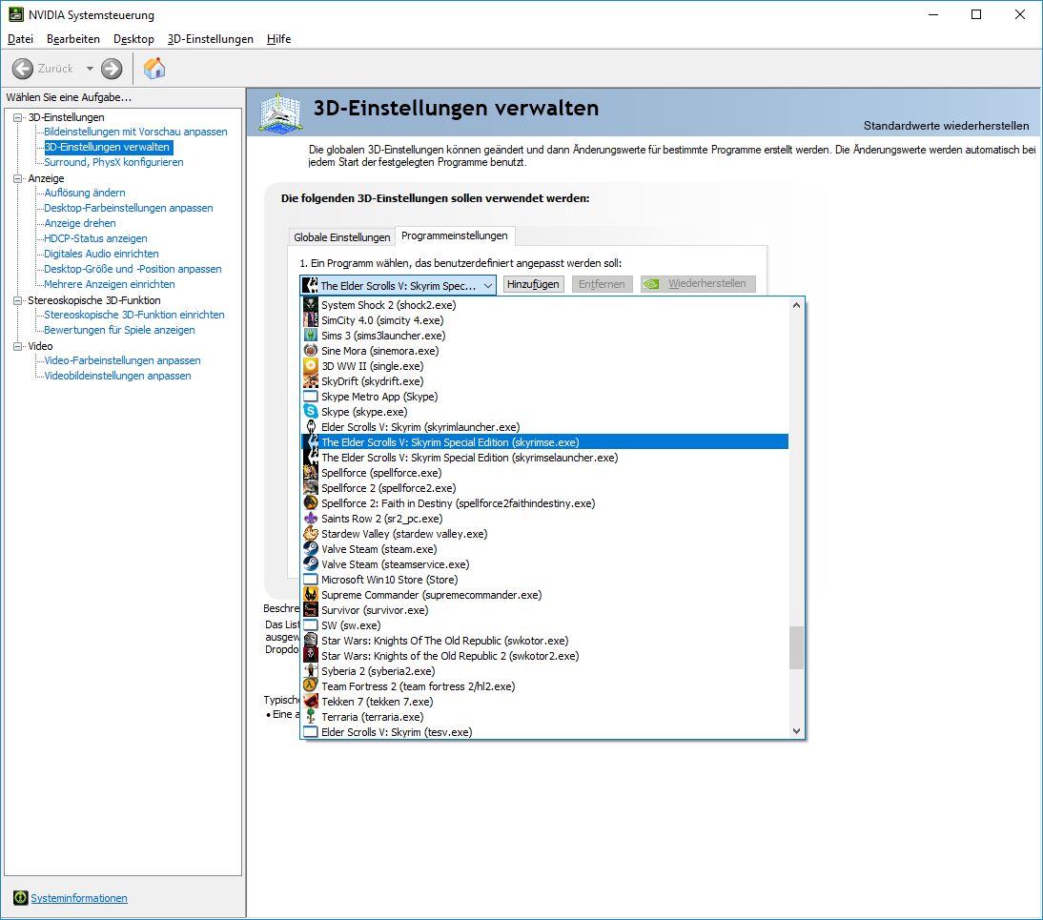The height and width of the screenshot is (920, 1043).
Task: Click the SkyDrift icon
Action: (311, 381)
